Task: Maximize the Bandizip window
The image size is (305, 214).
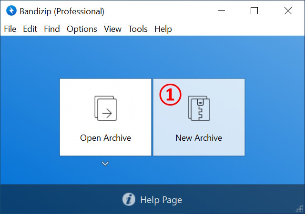Action: pyautogui.click(x=254, y=11)
